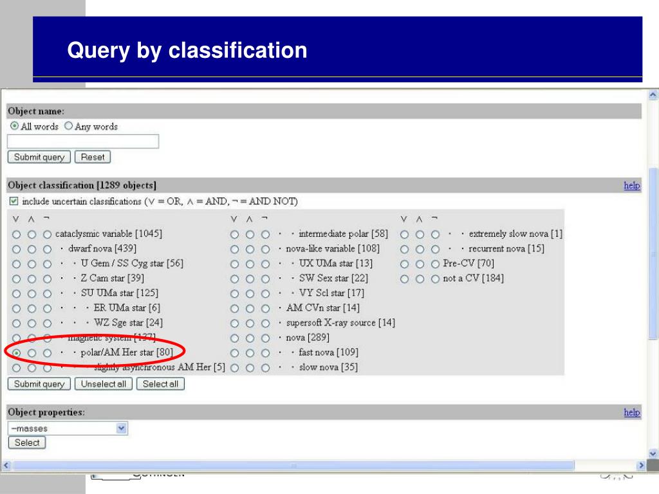Click vertical scrollbar up arrow
This screenshot has width=659, height=494.
[653, 95]
